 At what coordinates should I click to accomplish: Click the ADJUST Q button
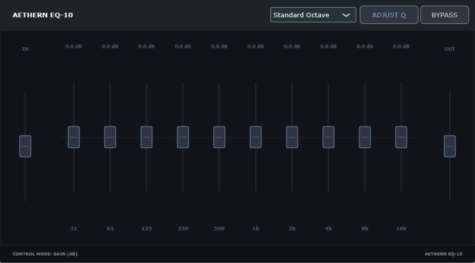tap(389, 15)
